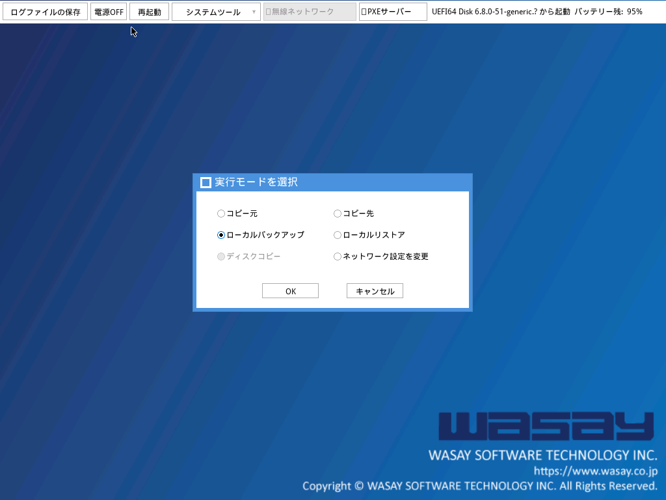Click the https://www.wasay.co.jp URL text

coord(595,471)
